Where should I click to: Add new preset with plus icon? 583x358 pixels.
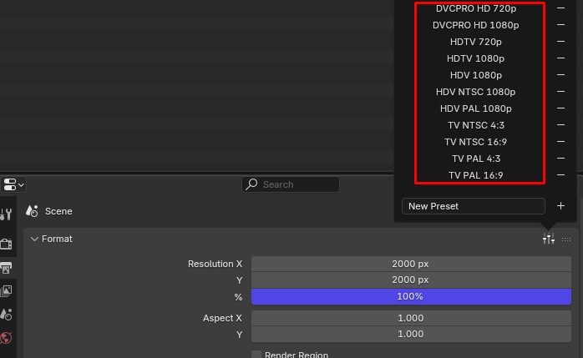pyautogui.click(x=560, y=206)
